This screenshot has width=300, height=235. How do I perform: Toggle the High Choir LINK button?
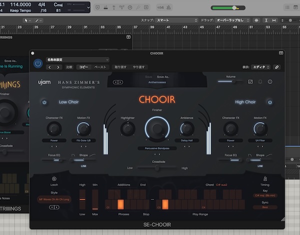pos(260,166)
